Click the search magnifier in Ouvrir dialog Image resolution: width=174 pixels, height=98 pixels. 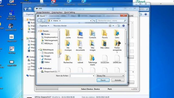pyautogui.click(x=125, y=21)
